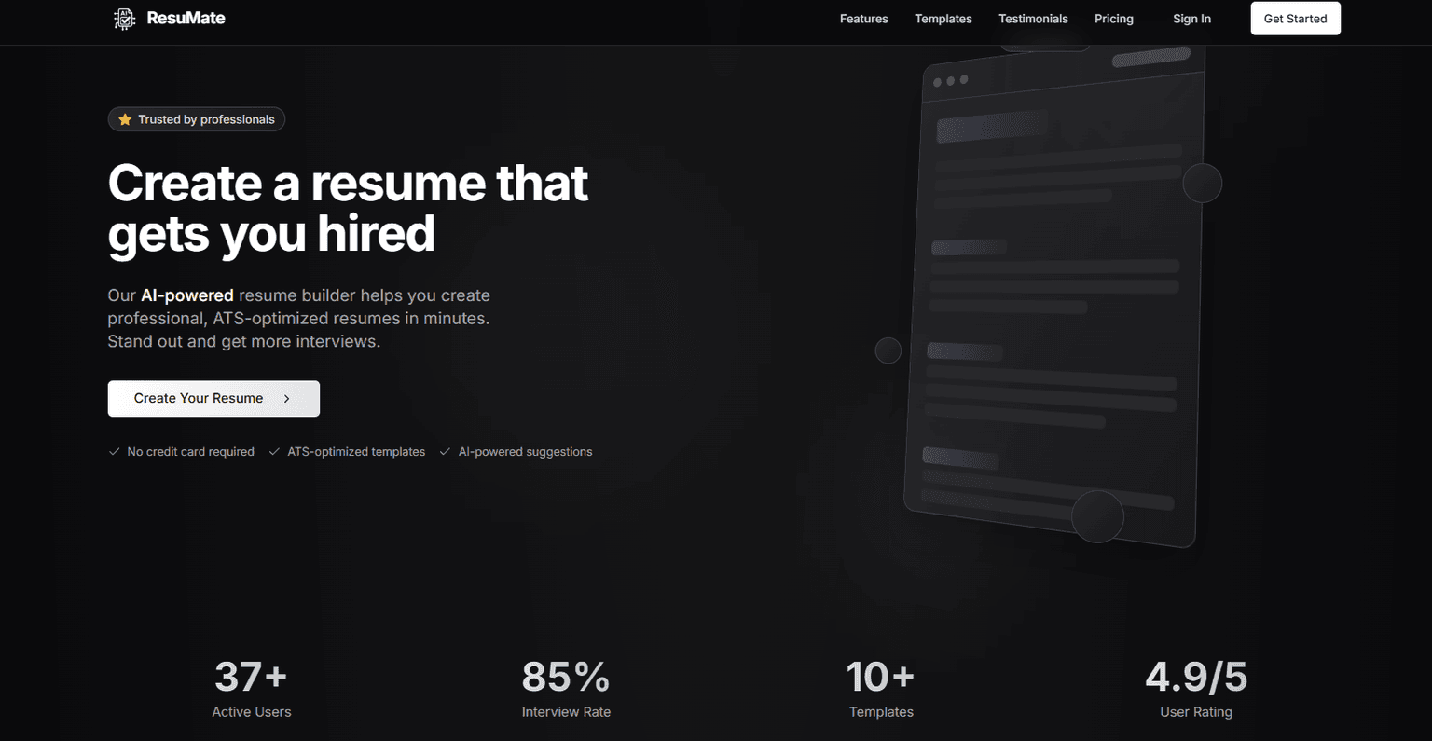Open the Testimonials nav link
The width and height of the screenshot is (1432, 741).
point(1033,19)
